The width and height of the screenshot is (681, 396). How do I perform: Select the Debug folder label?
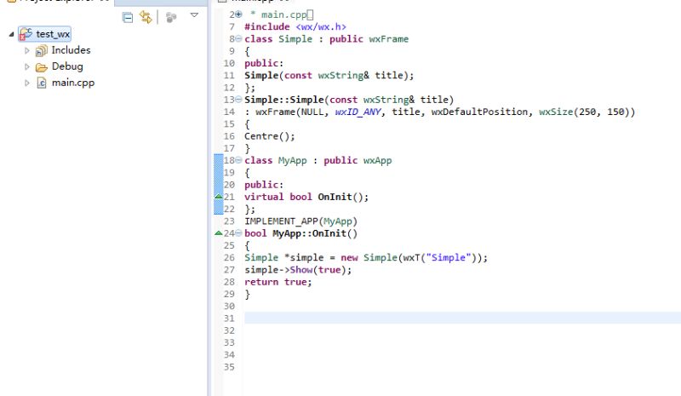(x=67, y=66)
